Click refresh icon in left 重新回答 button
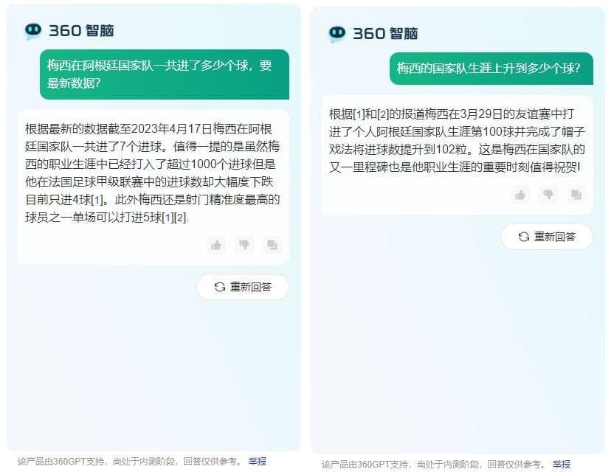The image size is (614, 472). point(220,287)
